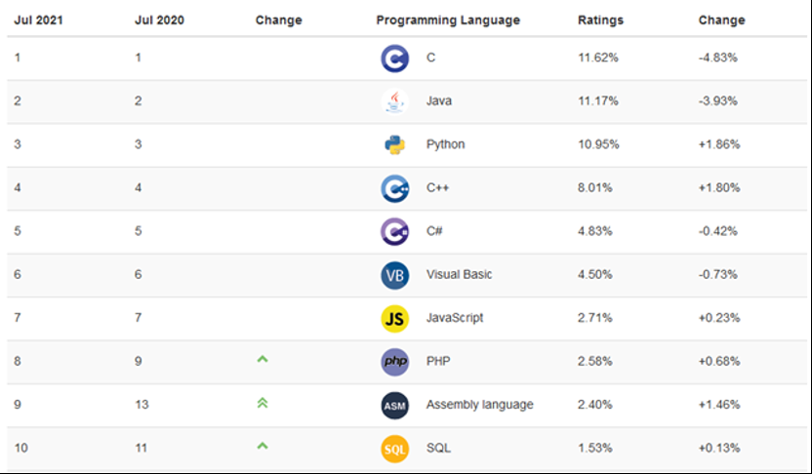
Task: Click the Python snake logo icon
Action: (x=395, y=144)
